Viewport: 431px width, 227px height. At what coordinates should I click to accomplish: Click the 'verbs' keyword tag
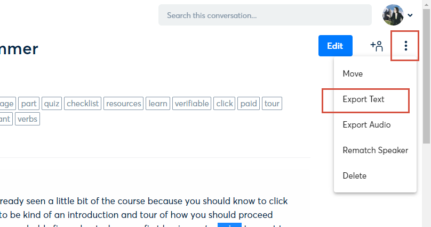[27, 119]
